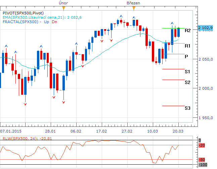Click the -80 level tag on RLW scale
217x169 pixels.
[202, 160]
